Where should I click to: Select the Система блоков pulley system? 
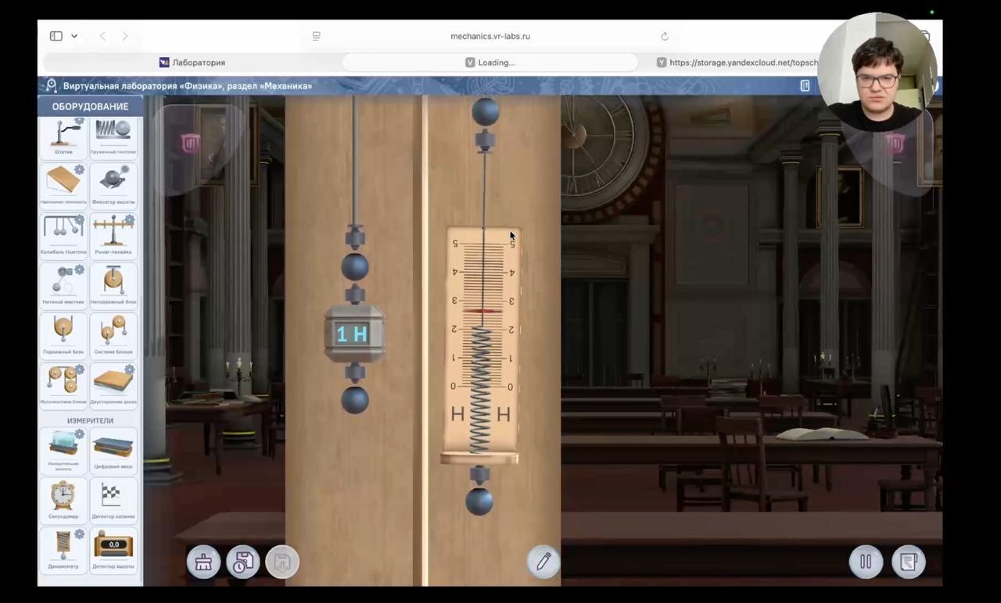coord(113,336)
